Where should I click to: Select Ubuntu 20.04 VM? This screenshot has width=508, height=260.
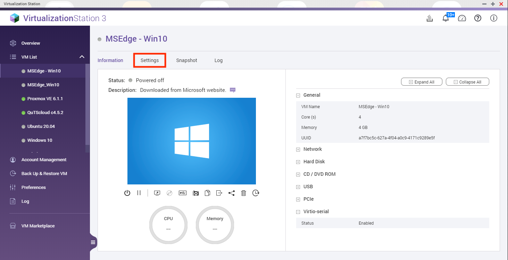(41, 127)
